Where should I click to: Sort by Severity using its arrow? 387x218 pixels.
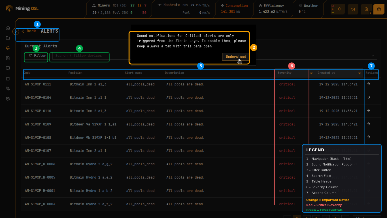pos(311,73)
